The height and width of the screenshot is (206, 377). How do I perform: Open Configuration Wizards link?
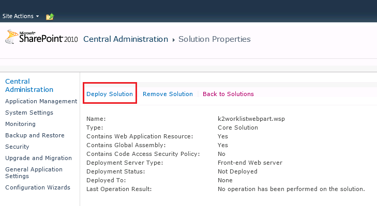click(38, 187)
